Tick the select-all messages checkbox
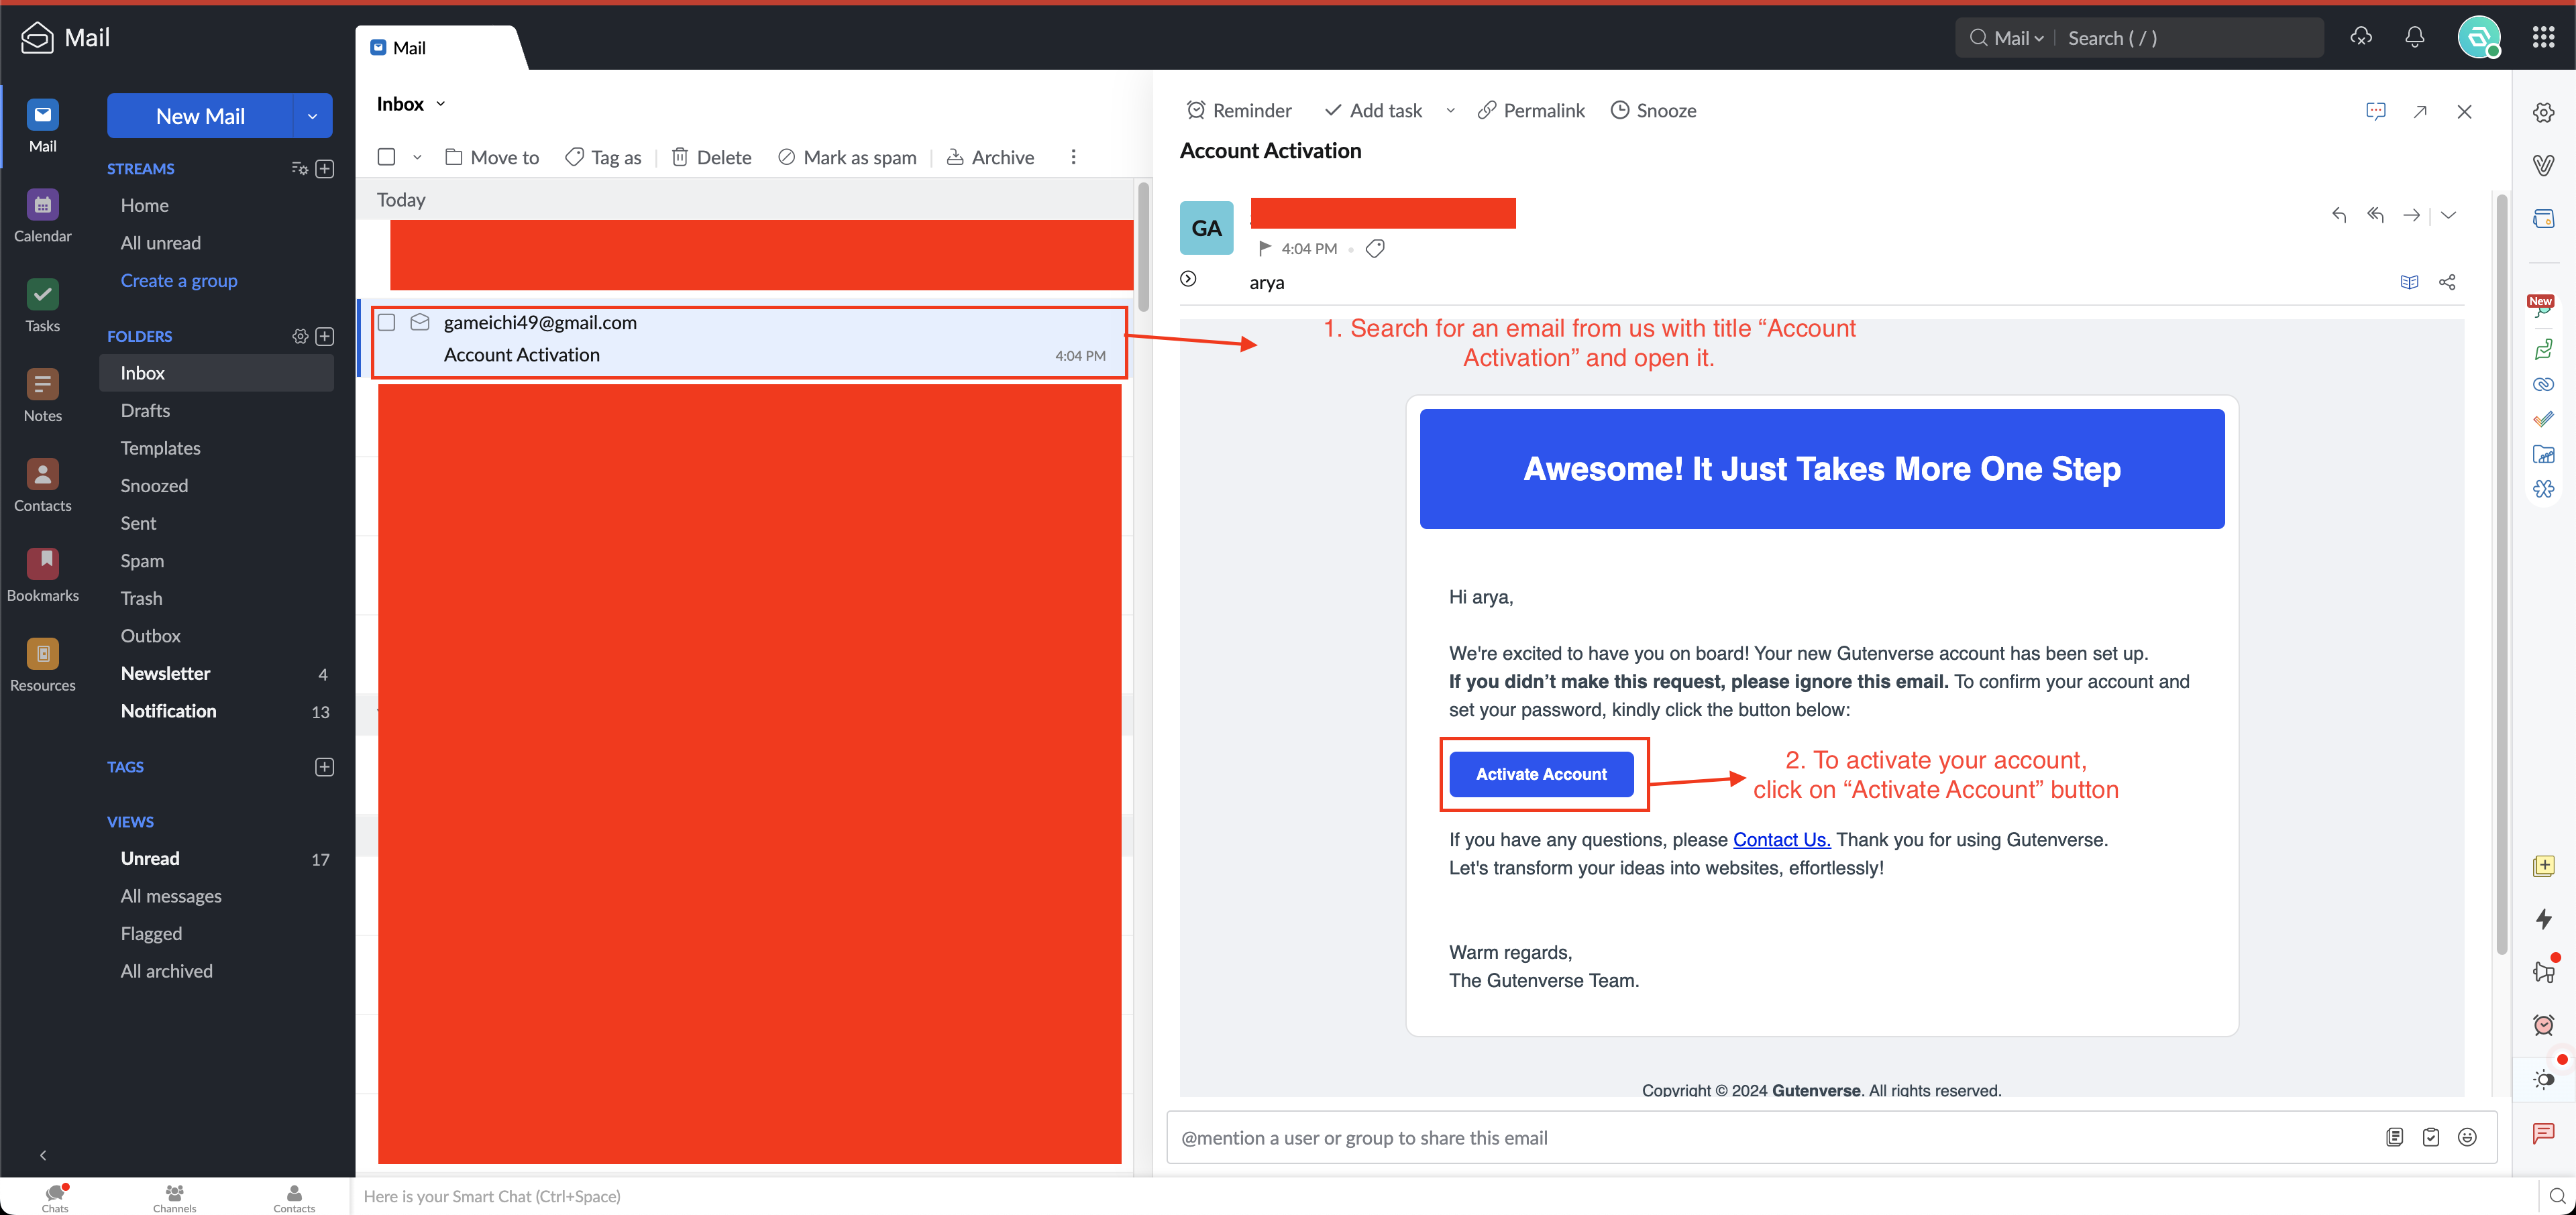 pos(387,157)
